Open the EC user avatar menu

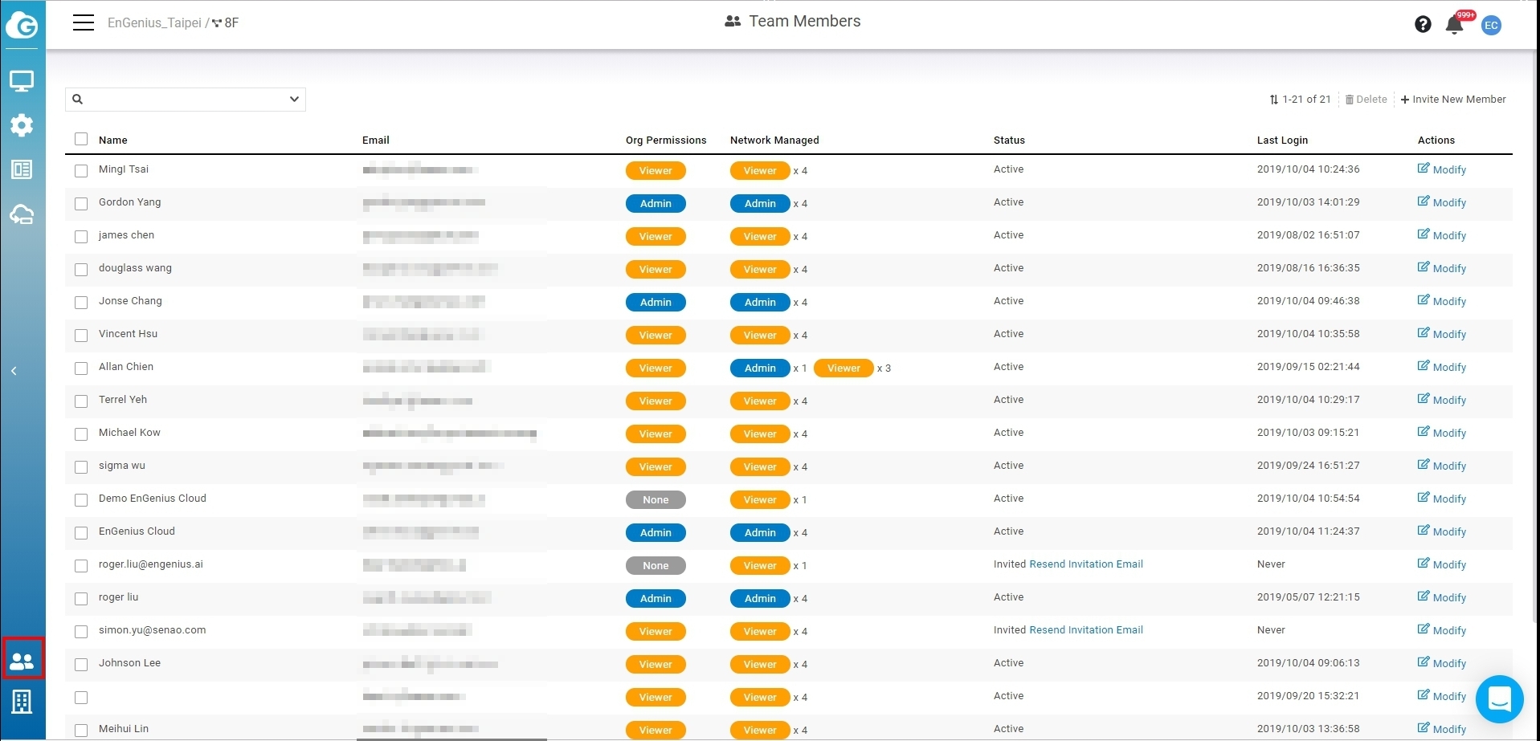coord(1491,25)
